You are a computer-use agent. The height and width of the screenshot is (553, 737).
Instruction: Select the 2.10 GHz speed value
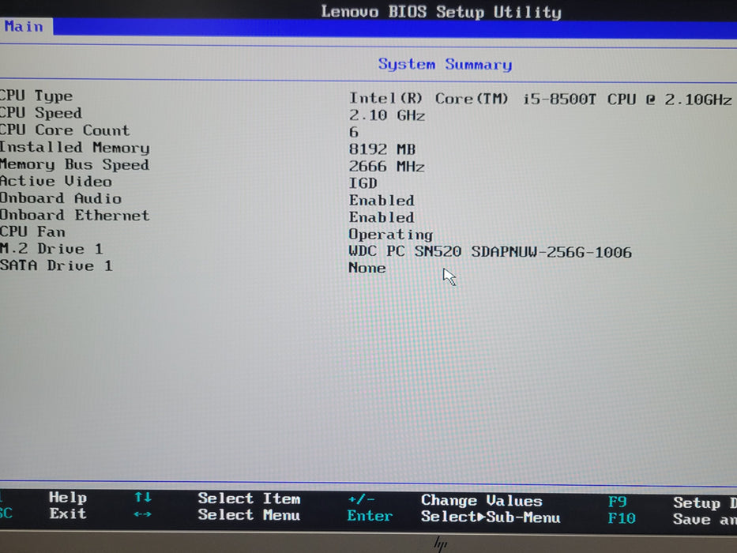click(387, 115)
